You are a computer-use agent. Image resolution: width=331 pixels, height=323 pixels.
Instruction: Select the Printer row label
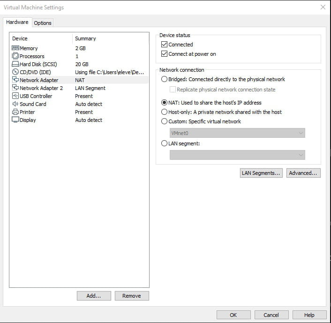click(x=27, y=112)
